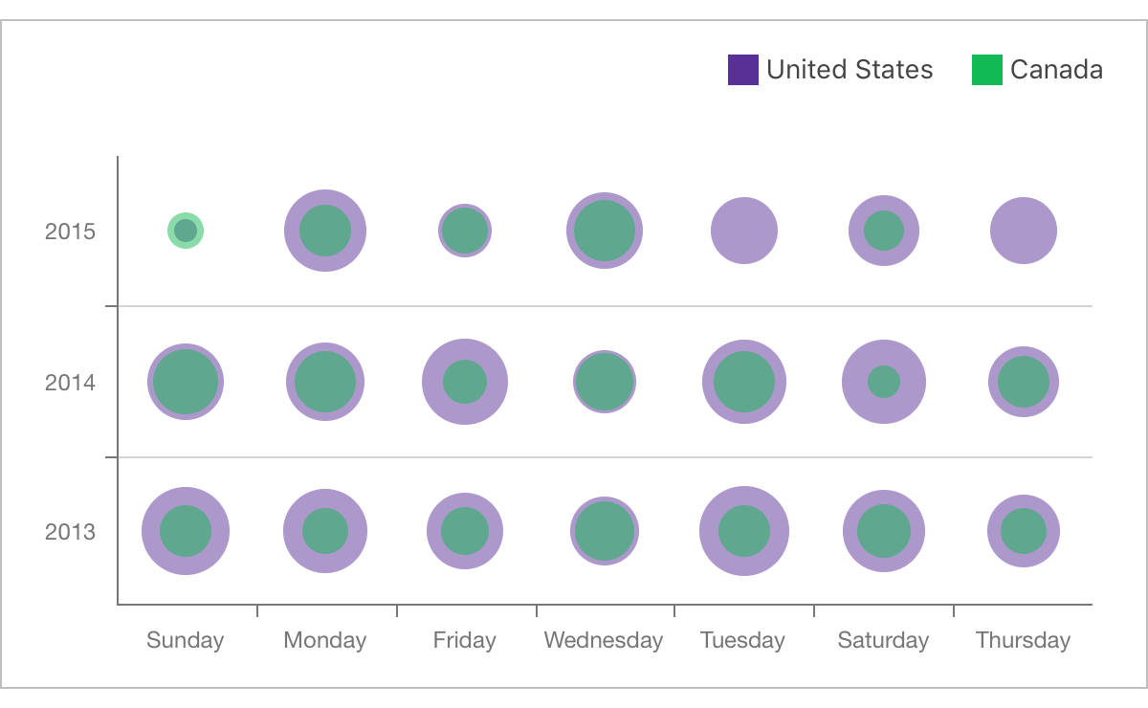Select the Wednesday 2014 bubble
The width and height of the screenshot is (1148, 708).
coord(605,382)
